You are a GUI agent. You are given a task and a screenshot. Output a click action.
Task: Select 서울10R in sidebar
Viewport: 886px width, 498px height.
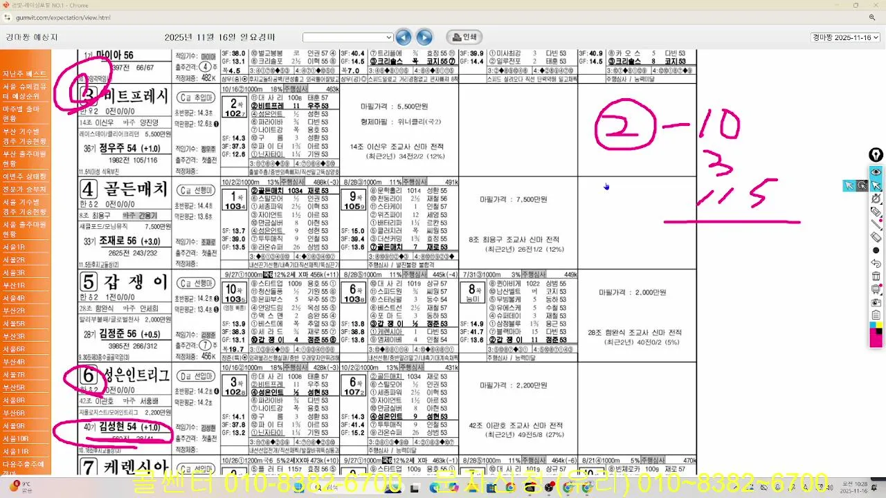pyautogui.click(x=16, y=439)
